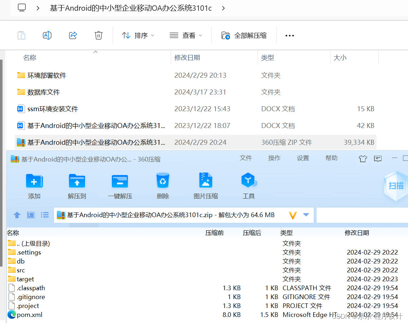Screen dimensions: 408x323
Task: Click the 一键解压 one-click extract icon
Action: coord(120,180)
